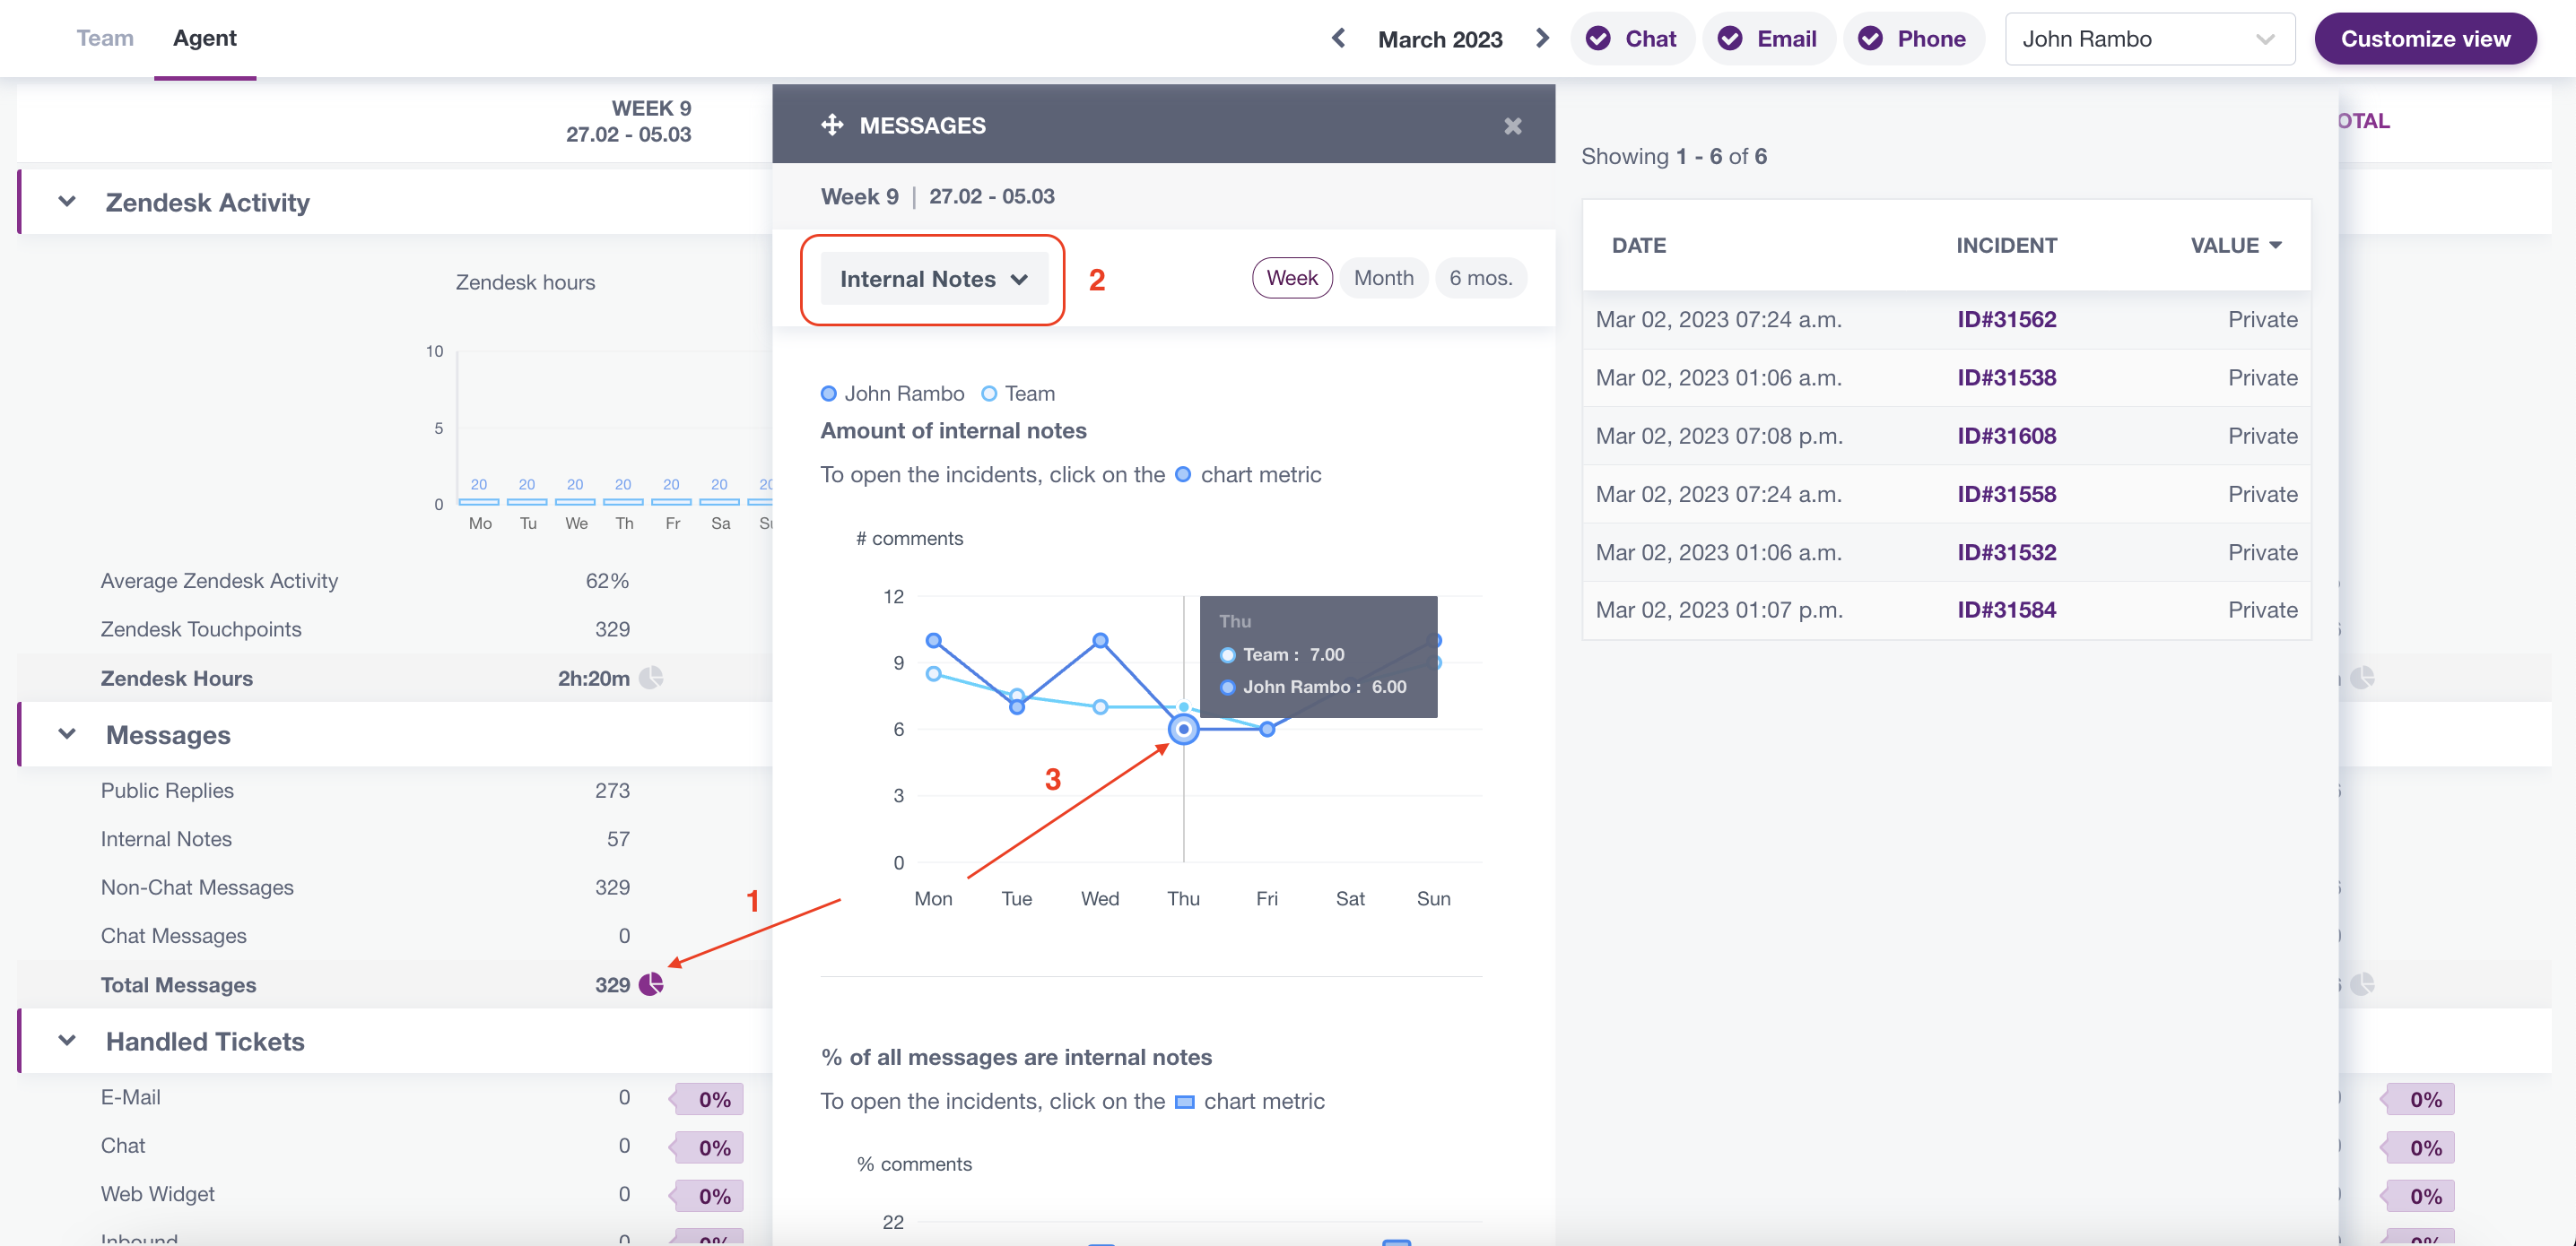Toggle John Rambo series in chart legend
Image resolution: width=2576 pixels, height=1246 pixels.
[892, 394]
